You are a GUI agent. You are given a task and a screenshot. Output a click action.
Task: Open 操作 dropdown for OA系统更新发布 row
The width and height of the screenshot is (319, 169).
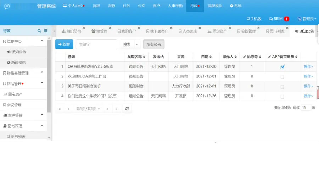tap(308, 66)
